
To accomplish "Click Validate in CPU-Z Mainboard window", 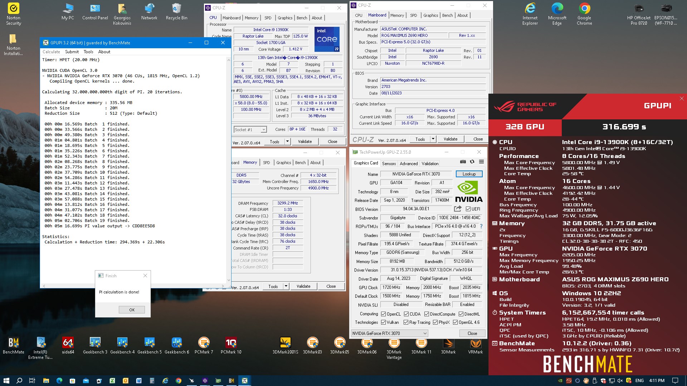I will point(450,139).
